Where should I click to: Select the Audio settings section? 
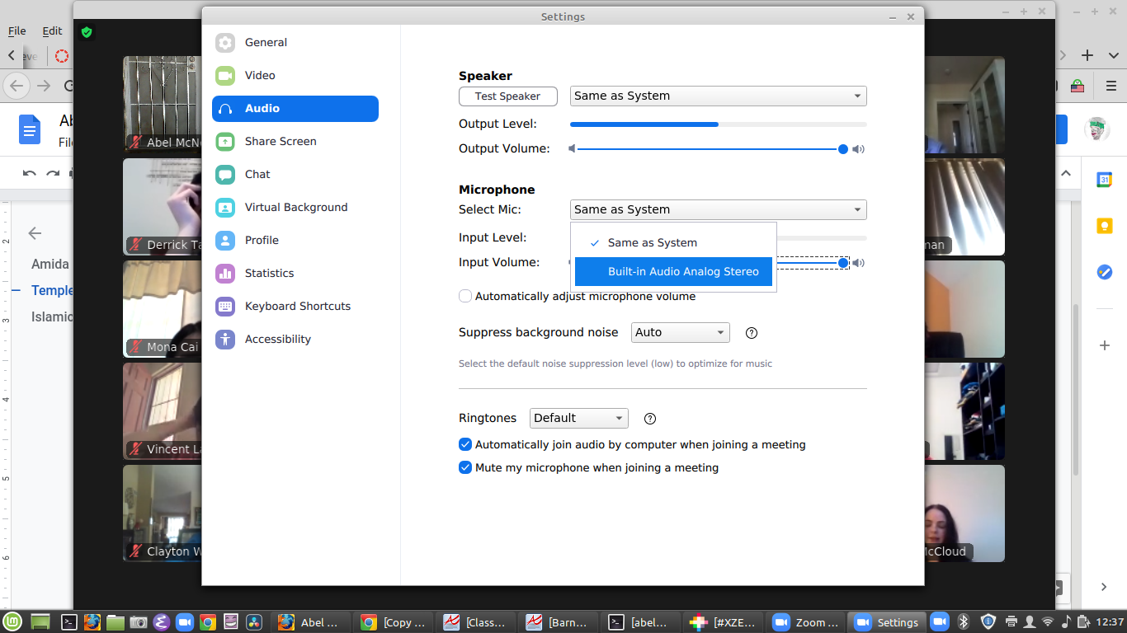point(295,109)
